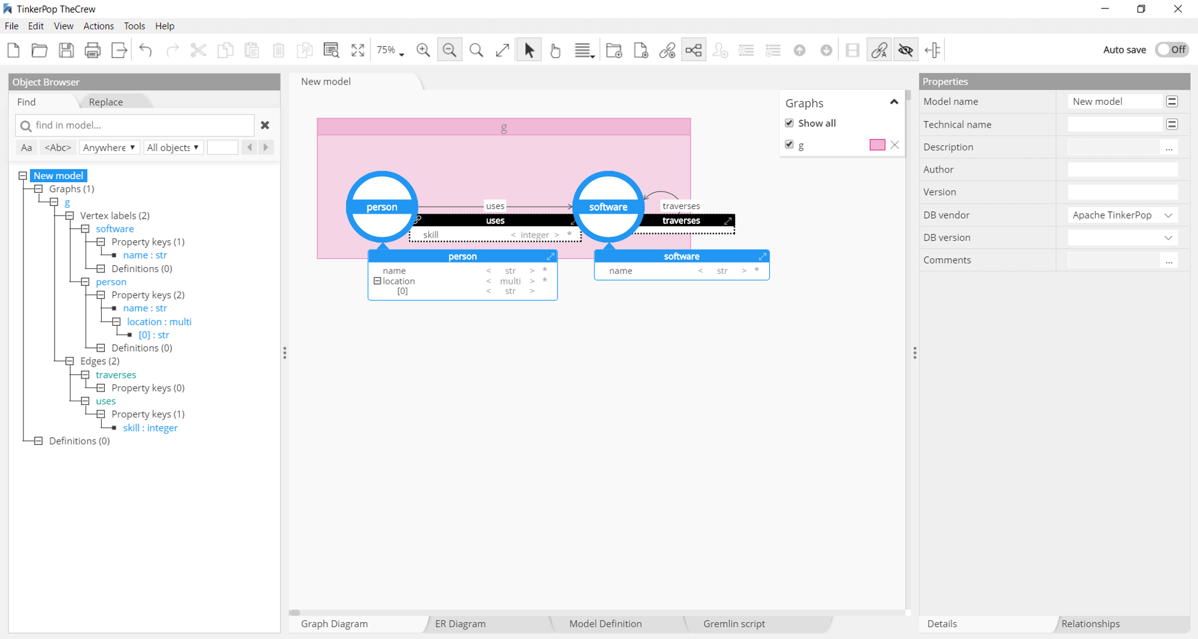Save the model with the floppy disk icon

coord(66,50)
